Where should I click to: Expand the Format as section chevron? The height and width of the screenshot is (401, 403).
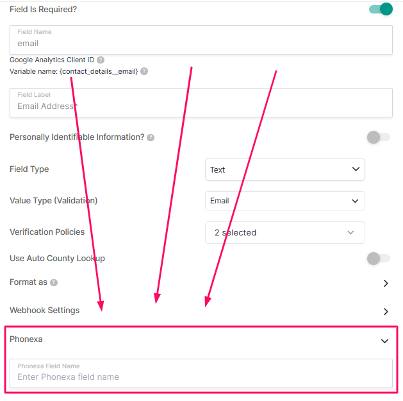coord(386,283)
